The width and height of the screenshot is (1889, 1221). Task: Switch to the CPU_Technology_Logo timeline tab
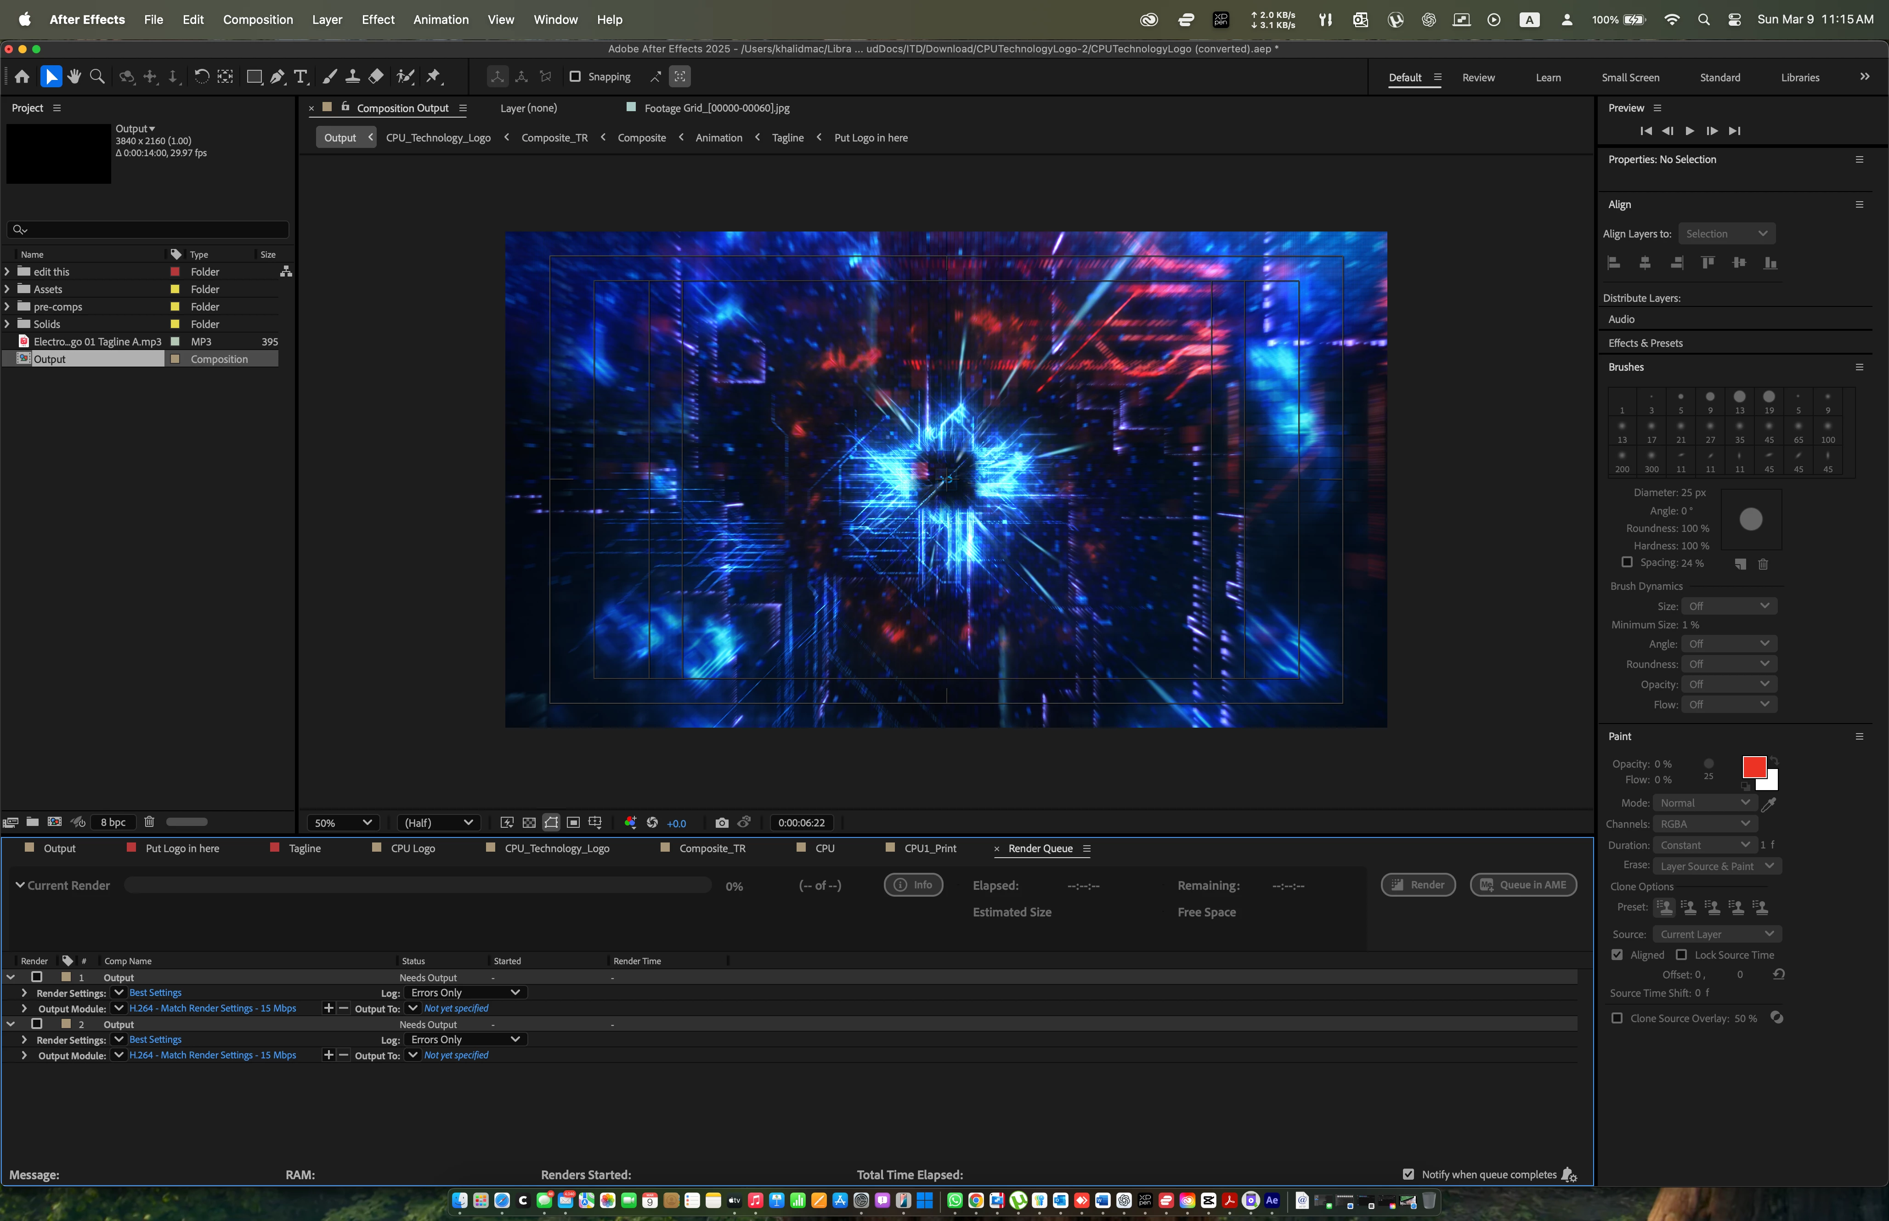tap(556, 848)
